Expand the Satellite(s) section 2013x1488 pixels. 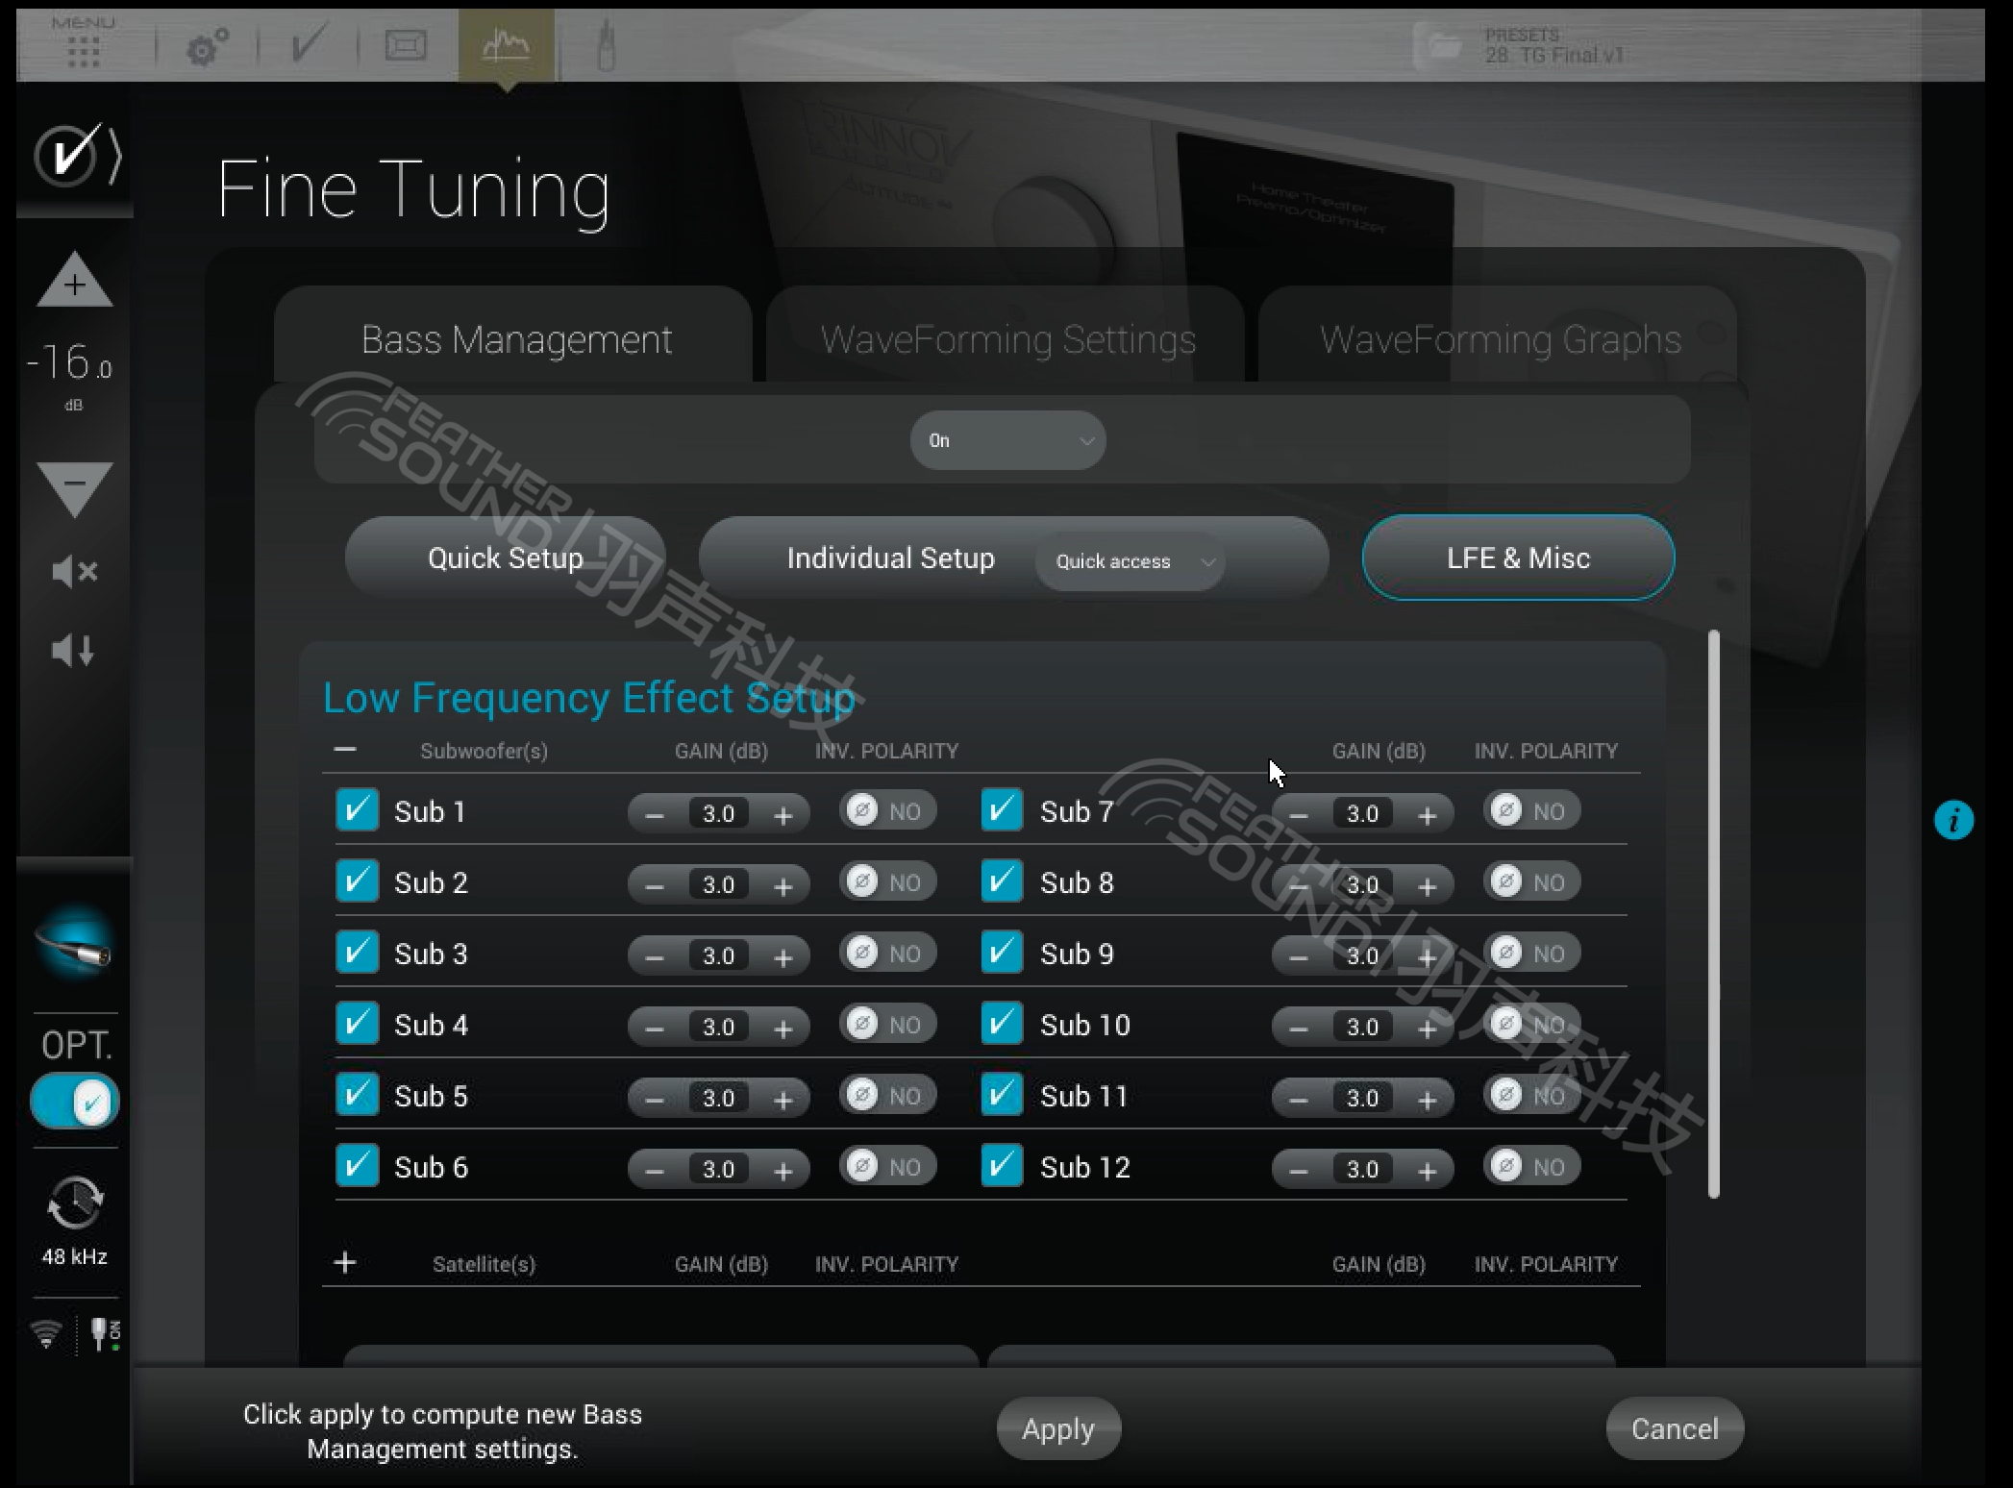pos(345,1263)
